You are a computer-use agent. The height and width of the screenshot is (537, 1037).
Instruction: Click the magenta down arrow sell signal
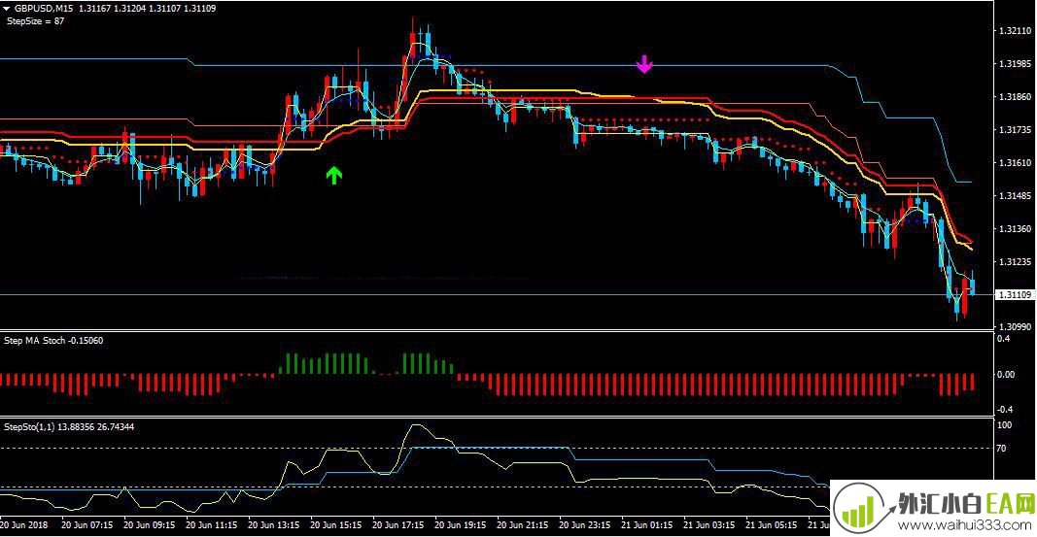[x=644, y=63]
